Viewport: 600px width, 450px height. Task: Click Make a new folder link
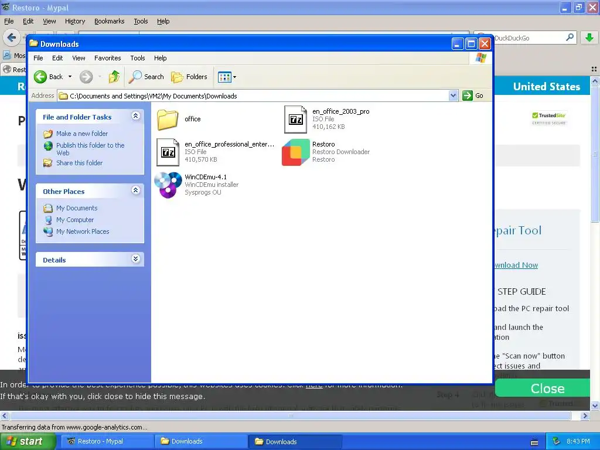click(82, 134)
